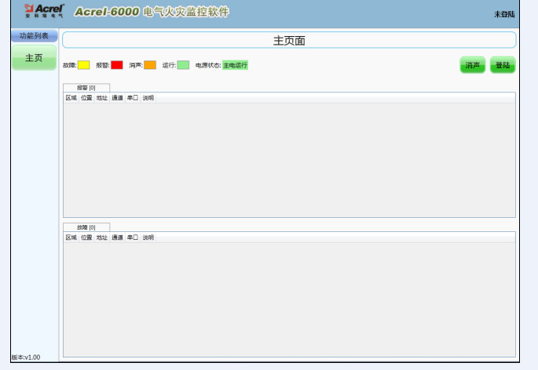This screenshot has width=538, height=370.
Task: Click 区域 column header in alarm table
Action: [x=71, y=97]
